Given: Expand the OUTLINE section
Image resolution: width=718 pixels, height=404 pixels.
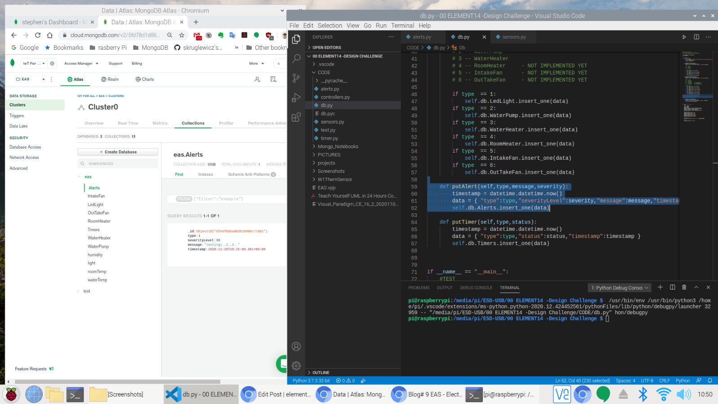Looking at the screenshot, I should tap(320, 373).
